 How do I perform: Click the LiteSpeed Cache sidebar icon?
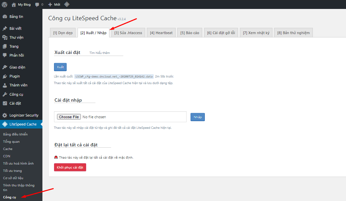point(5,124)
